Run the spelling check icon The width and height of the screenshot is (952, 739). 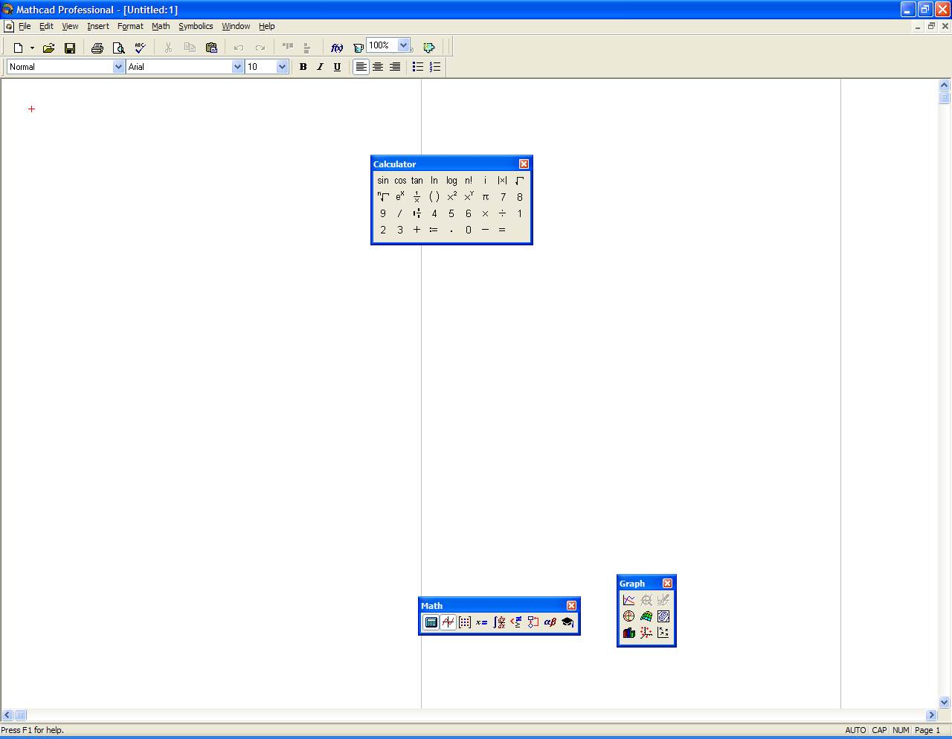(x=140, y=48)
